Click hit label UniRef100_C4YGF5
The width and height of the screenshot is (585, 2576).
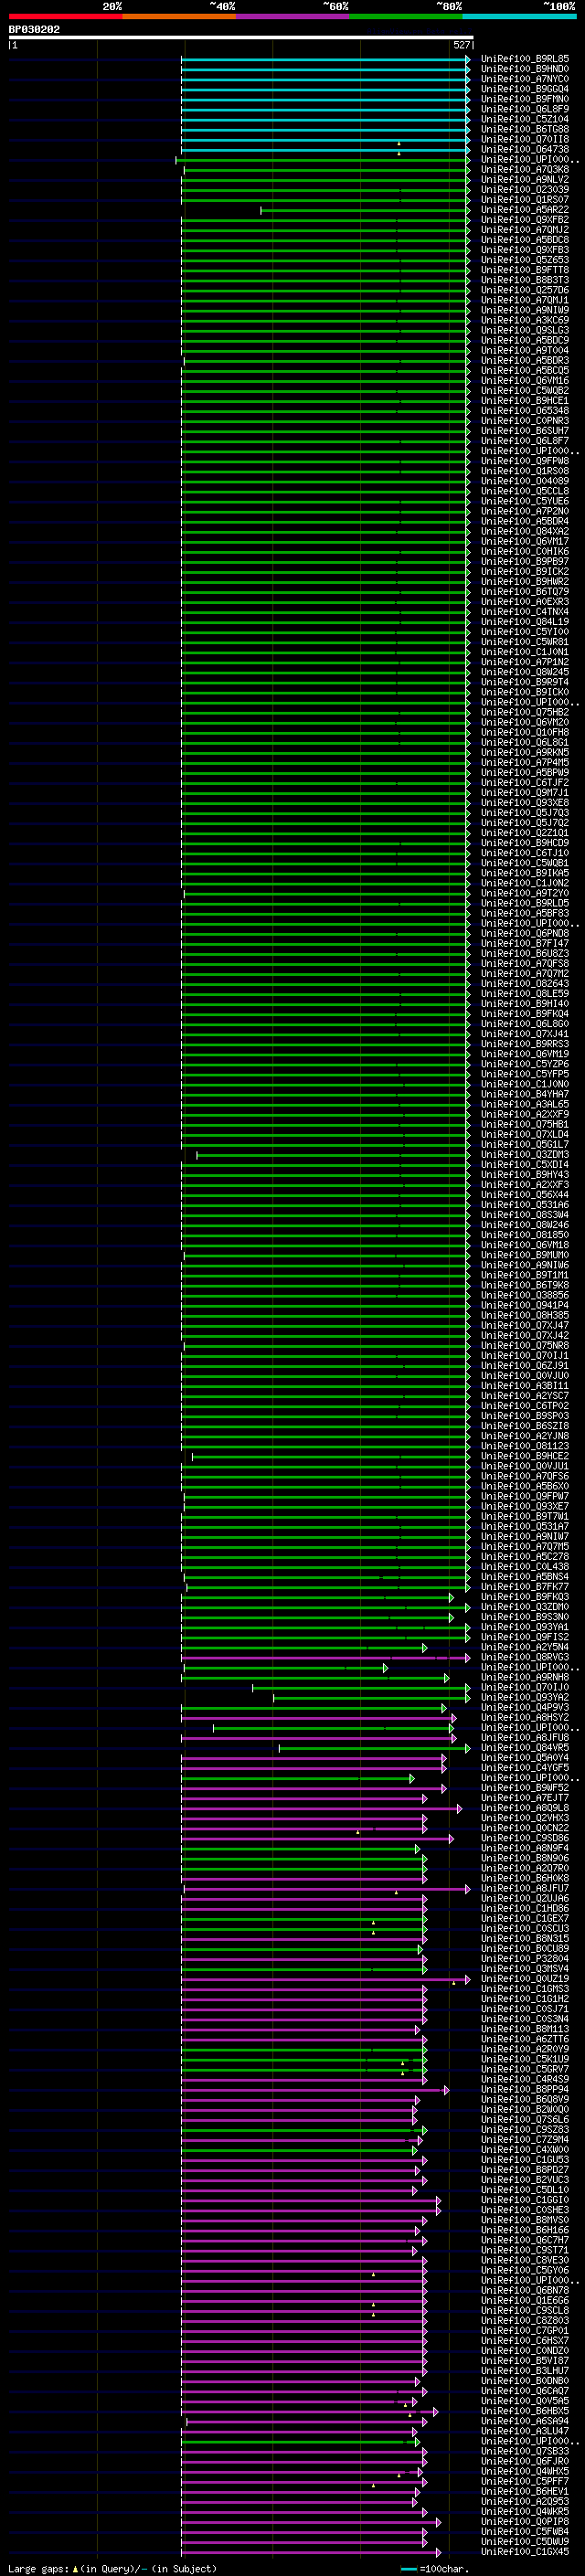(525, 1767)
